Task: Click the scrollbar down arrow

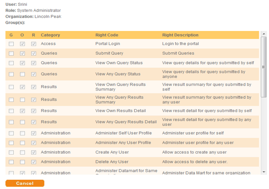Action: tap(264, 172)
